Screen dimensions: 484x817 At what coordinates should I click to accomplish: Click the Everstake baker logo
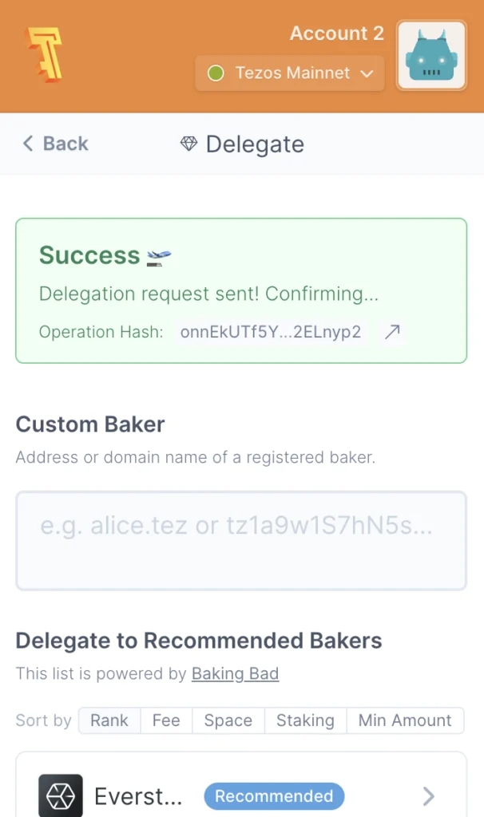61,795
